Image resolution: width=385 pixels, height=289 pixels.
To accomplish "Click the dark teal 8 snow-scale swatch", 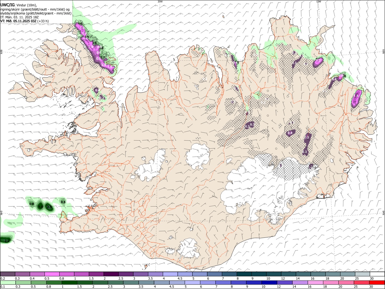I will 244,274.
